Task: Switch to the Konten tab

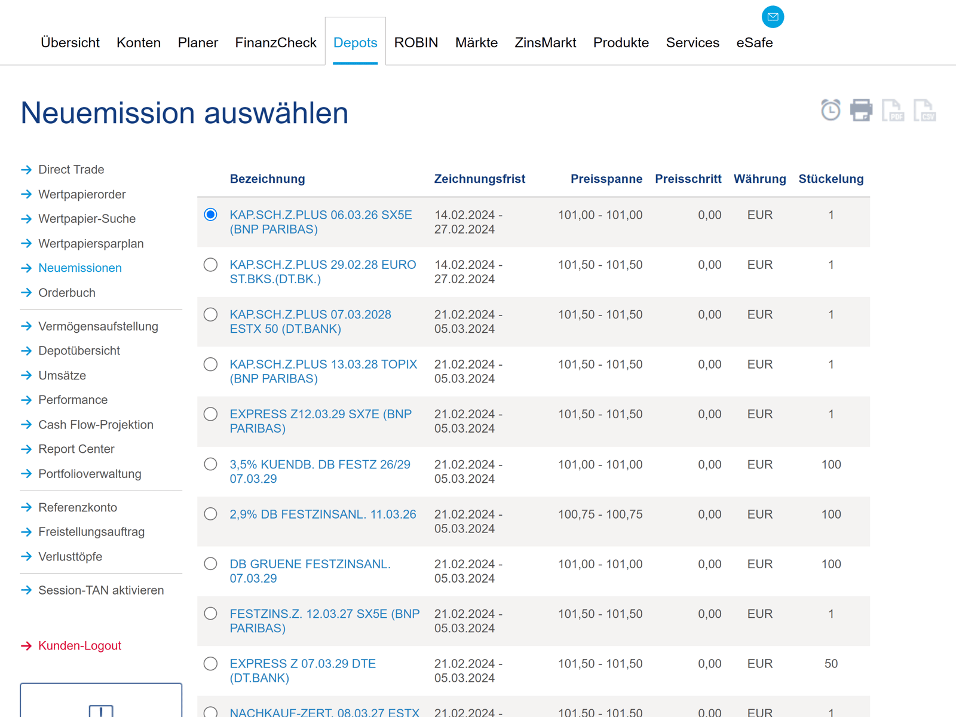Action: [x=139, y=42]
